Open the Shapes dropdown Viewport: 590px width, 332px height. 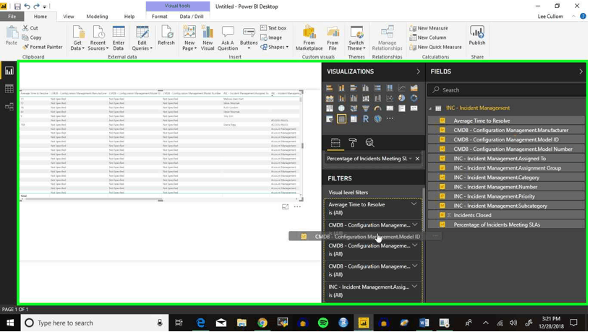coord(275,47)
